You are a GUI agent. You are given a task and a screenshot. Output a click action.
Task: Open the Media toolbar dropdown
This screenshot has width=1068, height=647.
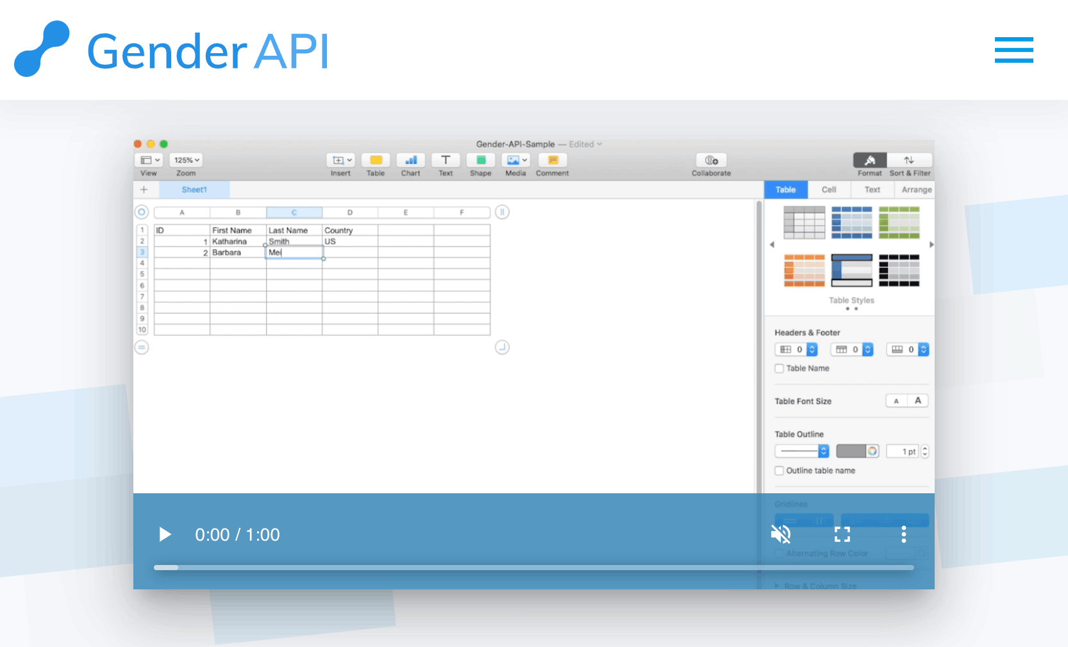coord(515,160)
